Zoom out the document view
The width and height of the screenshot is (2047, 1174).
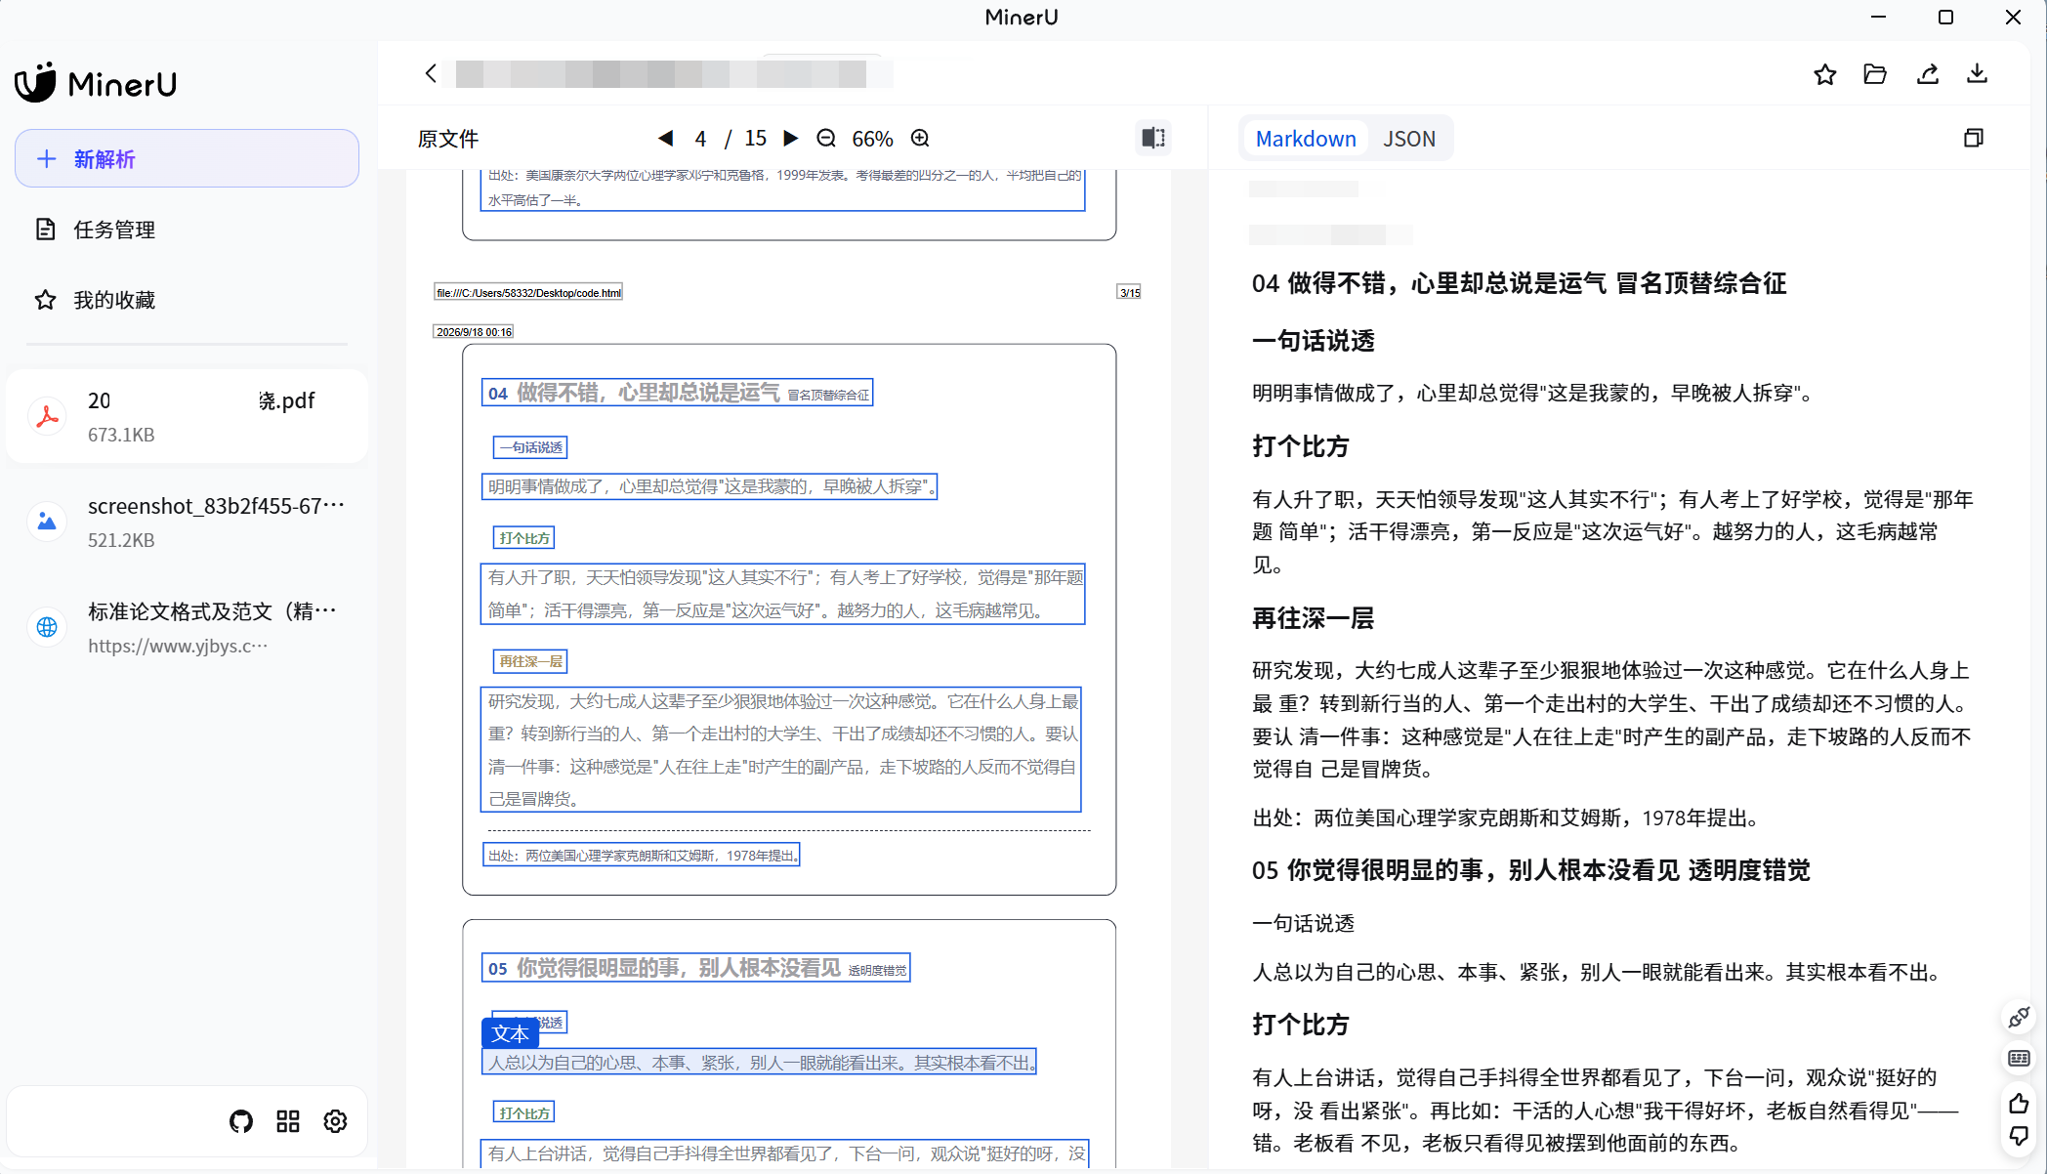[826, 139]
